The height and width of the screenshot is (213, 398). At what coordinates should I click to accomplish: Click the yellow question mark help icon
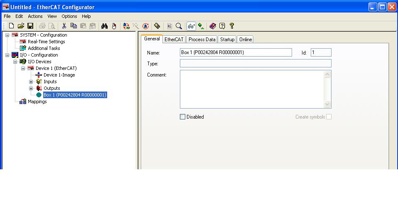[232, 26]
